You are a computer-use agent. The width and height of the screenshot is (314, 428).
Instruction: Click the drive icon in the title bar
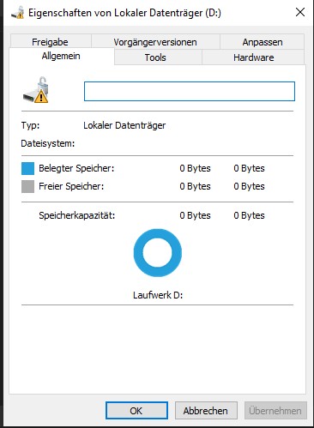tap(17, 13)
